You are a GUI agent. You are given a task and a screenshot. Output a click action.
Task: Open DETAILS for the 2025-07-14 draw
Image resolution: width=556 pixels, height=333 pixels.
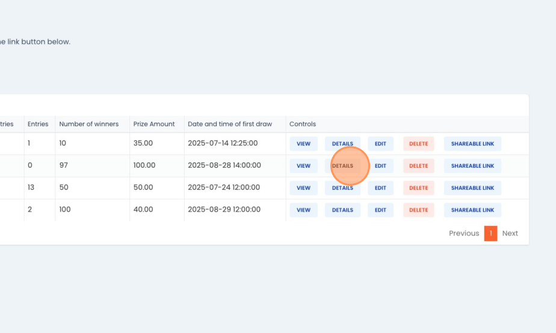pos(342,144)
